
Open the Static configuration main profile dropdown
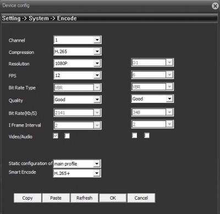77,163
